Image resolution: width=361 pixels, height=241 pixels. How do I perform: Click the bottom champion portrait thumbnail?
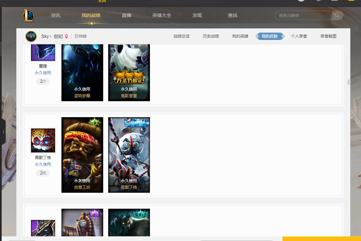pos(43,228)
